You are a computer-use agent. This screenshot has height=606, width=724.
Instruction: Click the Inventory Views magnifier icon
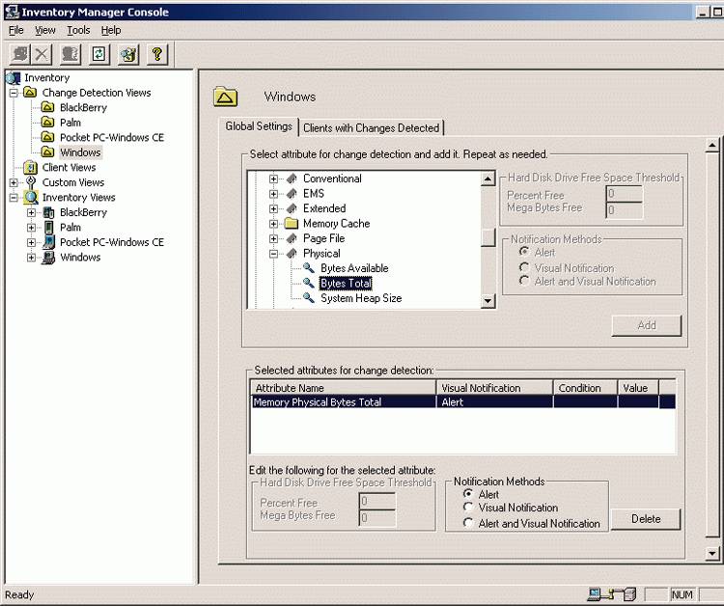(x=30, y=198)
